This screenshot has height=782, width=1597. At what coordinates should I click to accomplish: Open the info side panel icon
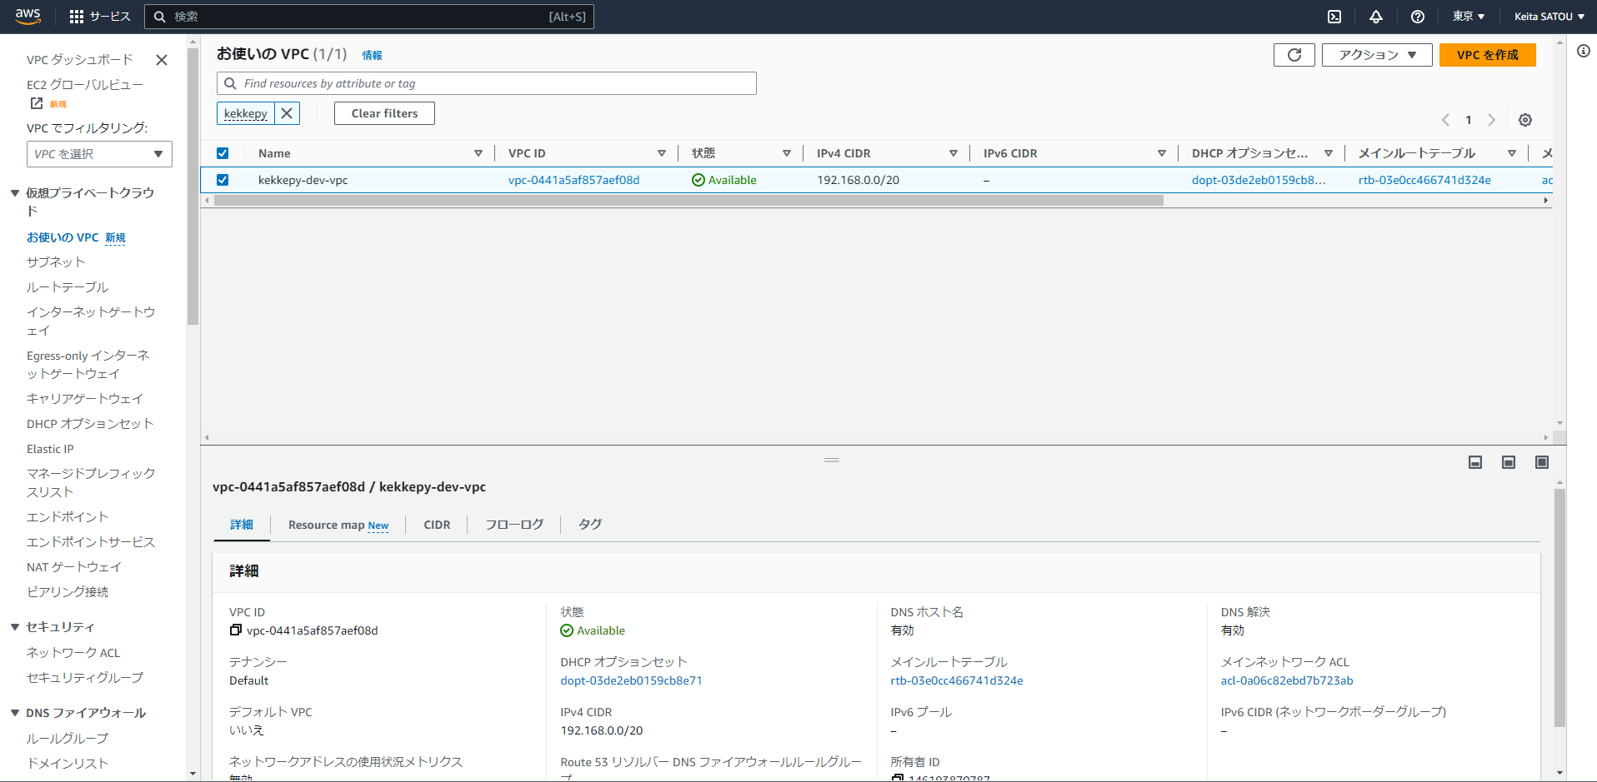click(x=1584, y=52)
